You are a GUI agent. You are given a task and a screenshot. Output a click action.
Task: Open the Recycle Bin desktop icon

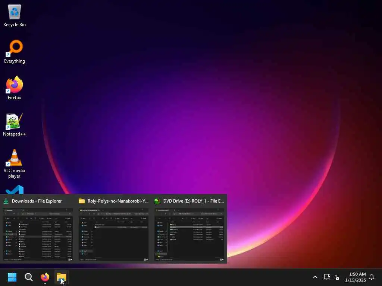[x=15, y=15]
